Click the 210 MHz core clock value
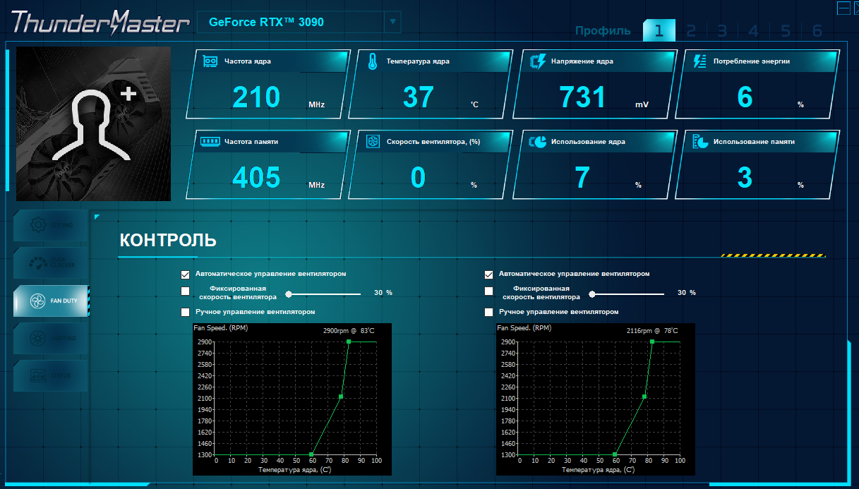 [x=256, y=97]
